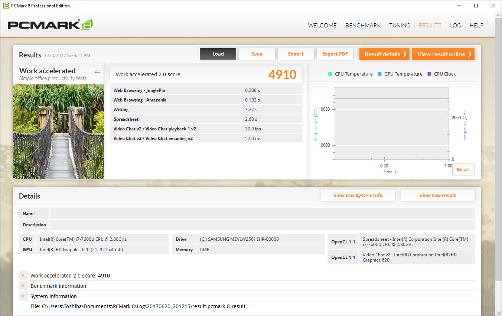Click the Memory 0MB value
The image size is (502, 316).
[205, 250]
